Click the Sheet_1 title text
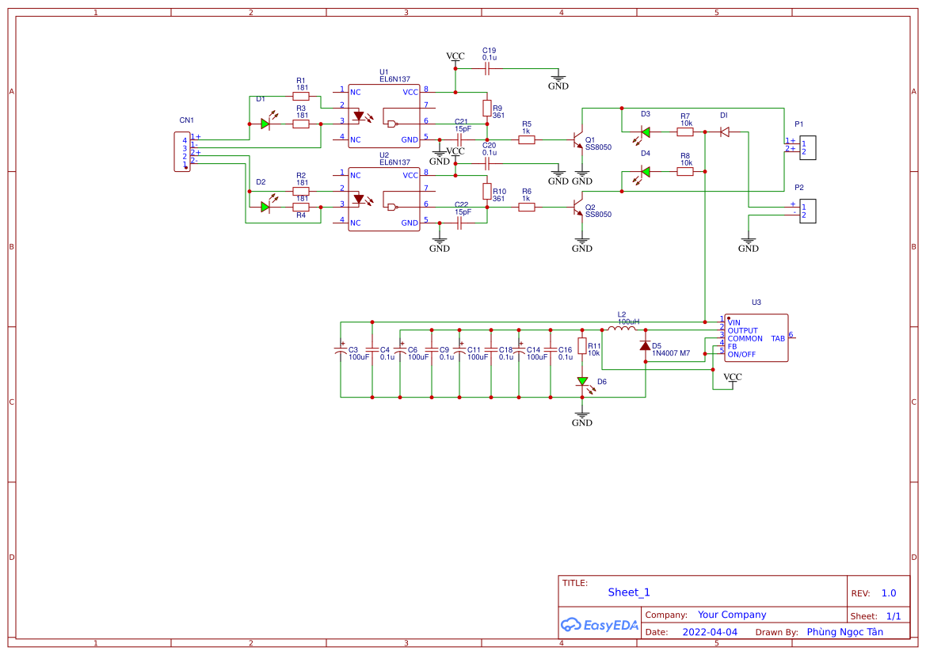This screenshot has width=926, height=655. [x=629, y=592]
